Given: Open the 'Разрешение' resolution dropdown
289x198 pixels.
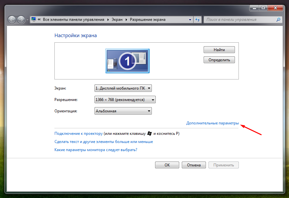Looking at the screenshot, I should click(125, 100).
